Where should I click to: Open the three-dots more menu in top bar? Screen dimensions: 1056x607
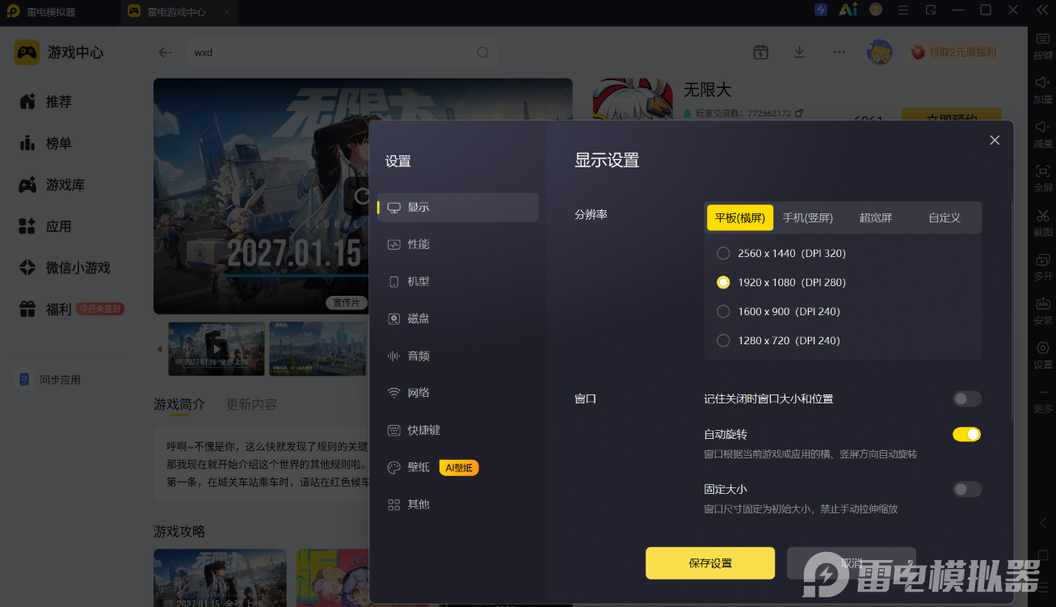(839, 53)
